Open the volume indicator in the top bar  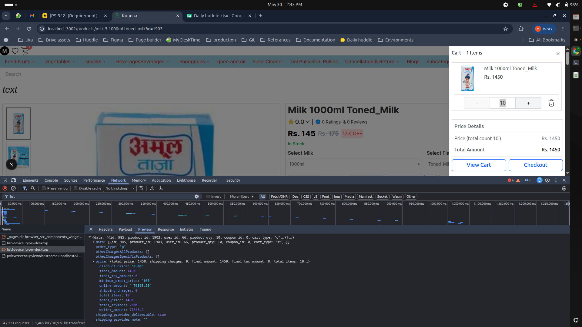point(558,5)
